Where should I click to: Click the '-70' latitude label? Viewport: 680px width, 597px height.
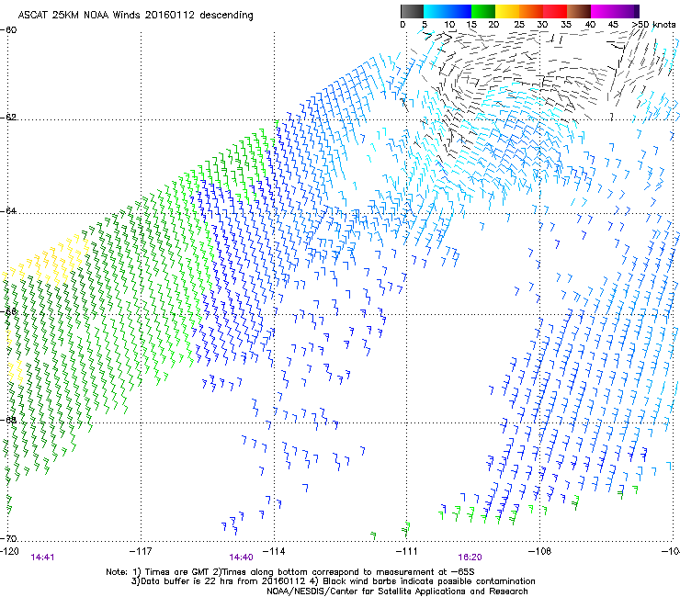[x=9, y=538]
